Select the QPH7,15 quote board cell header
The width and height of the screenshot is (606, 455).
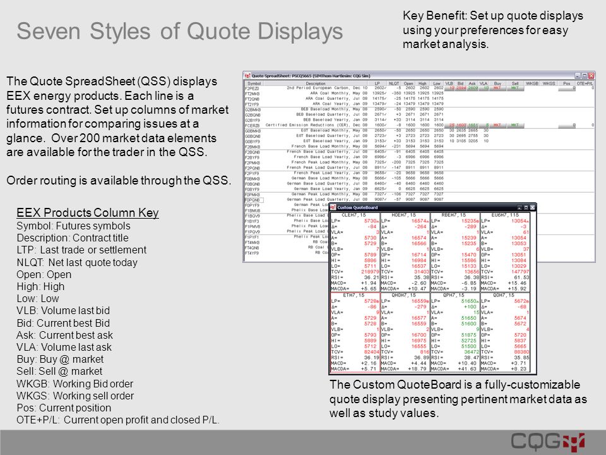(455, 295)
